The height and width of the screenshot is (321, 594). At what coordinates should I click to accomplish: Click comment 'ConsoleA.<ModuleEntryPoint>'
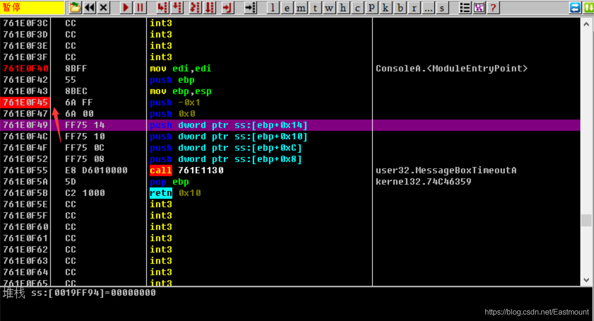(452, 68)
